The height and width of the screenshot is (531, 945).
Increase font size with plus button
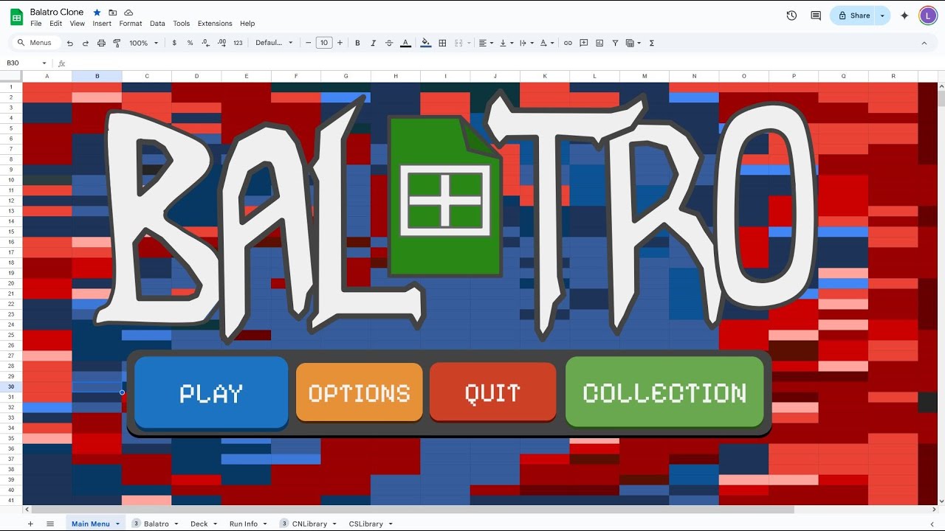click(340, 43)
